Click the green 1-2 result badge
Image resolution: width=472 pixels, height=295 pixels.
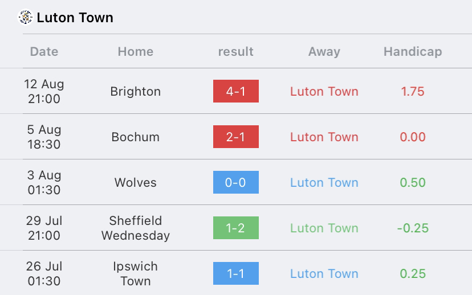click(x=235, y=228)
